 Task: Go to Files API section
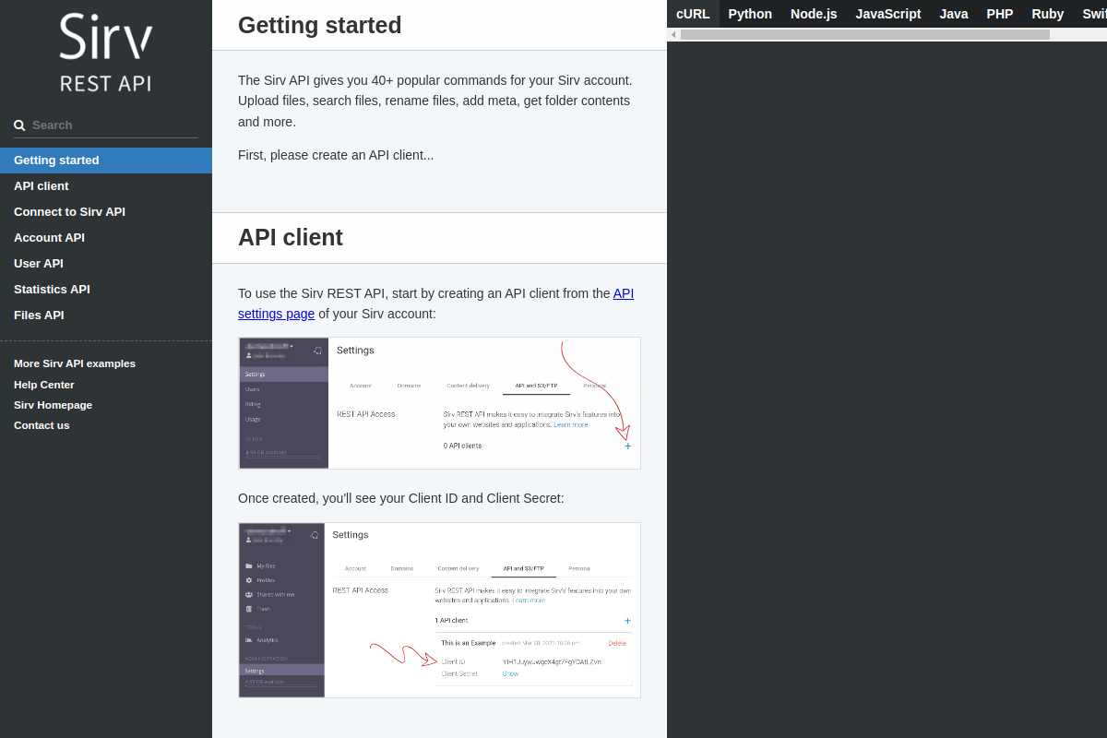[x=106, y=315]
